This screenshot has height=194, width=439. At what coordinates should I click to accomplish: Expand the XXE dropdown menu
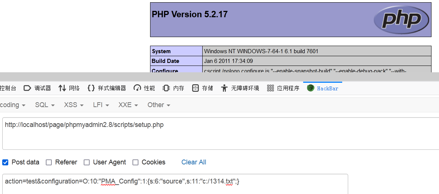[128, 105]
